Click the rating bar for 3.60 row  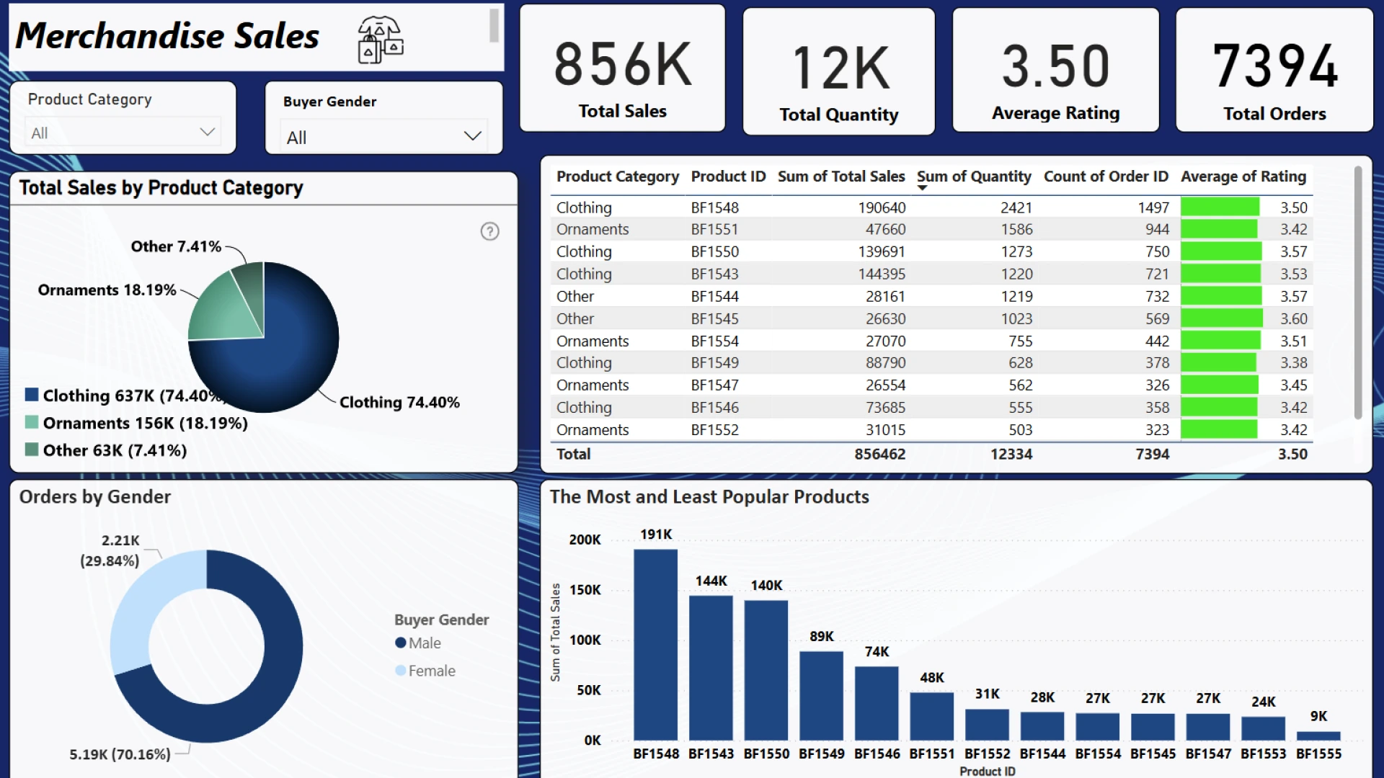tap(1222, 318)
